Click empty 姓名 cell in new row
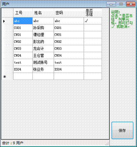Viewport: 137px width, 147px height. click(43, 77)
